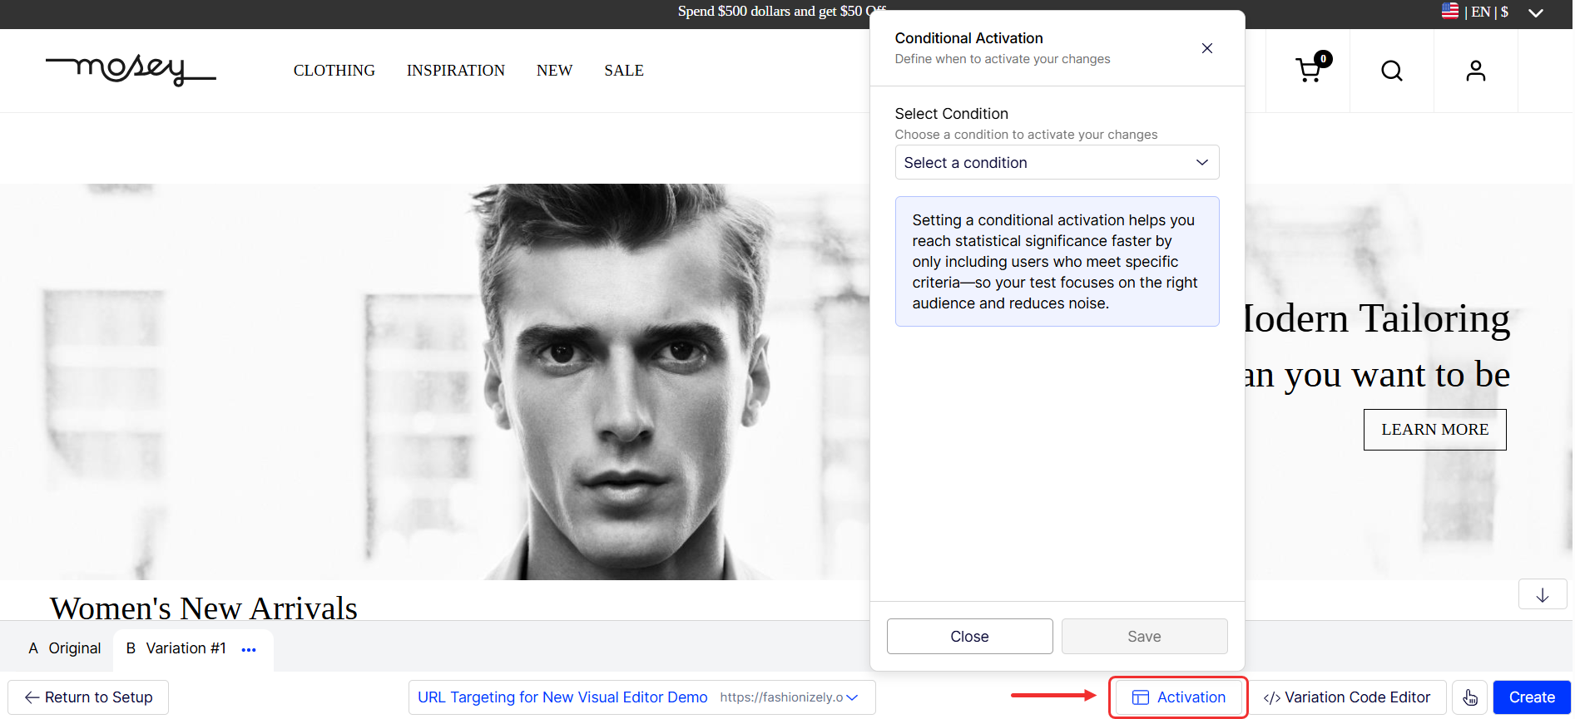The width and height of the screenshot is (1575, 719).
Task: Open Variation #1 options ellipsis
Action: [249, 649]
